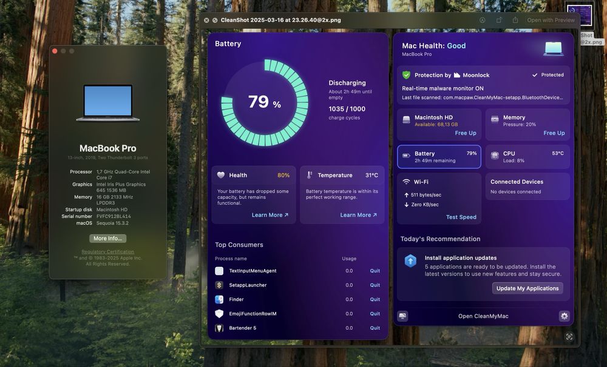607x367 pixels.
Task: Click the Memory chip icon
Action: point(495,119)
